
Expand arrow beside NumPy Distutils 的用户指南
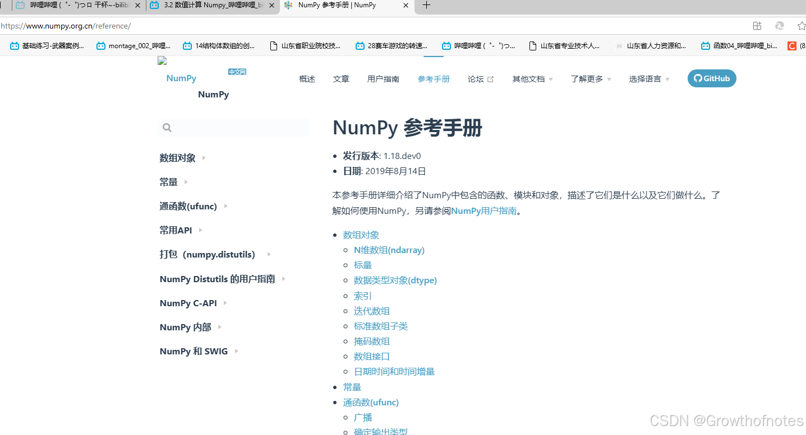pos(284,279)
